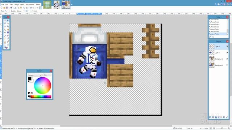
Task: Pick a color on the color wheel
Action: tap(43, 86)
